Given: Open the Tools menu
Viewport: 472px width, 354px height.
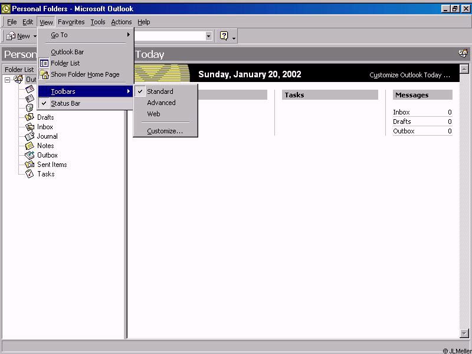Looking at the screenshot, I should (98, 22).
